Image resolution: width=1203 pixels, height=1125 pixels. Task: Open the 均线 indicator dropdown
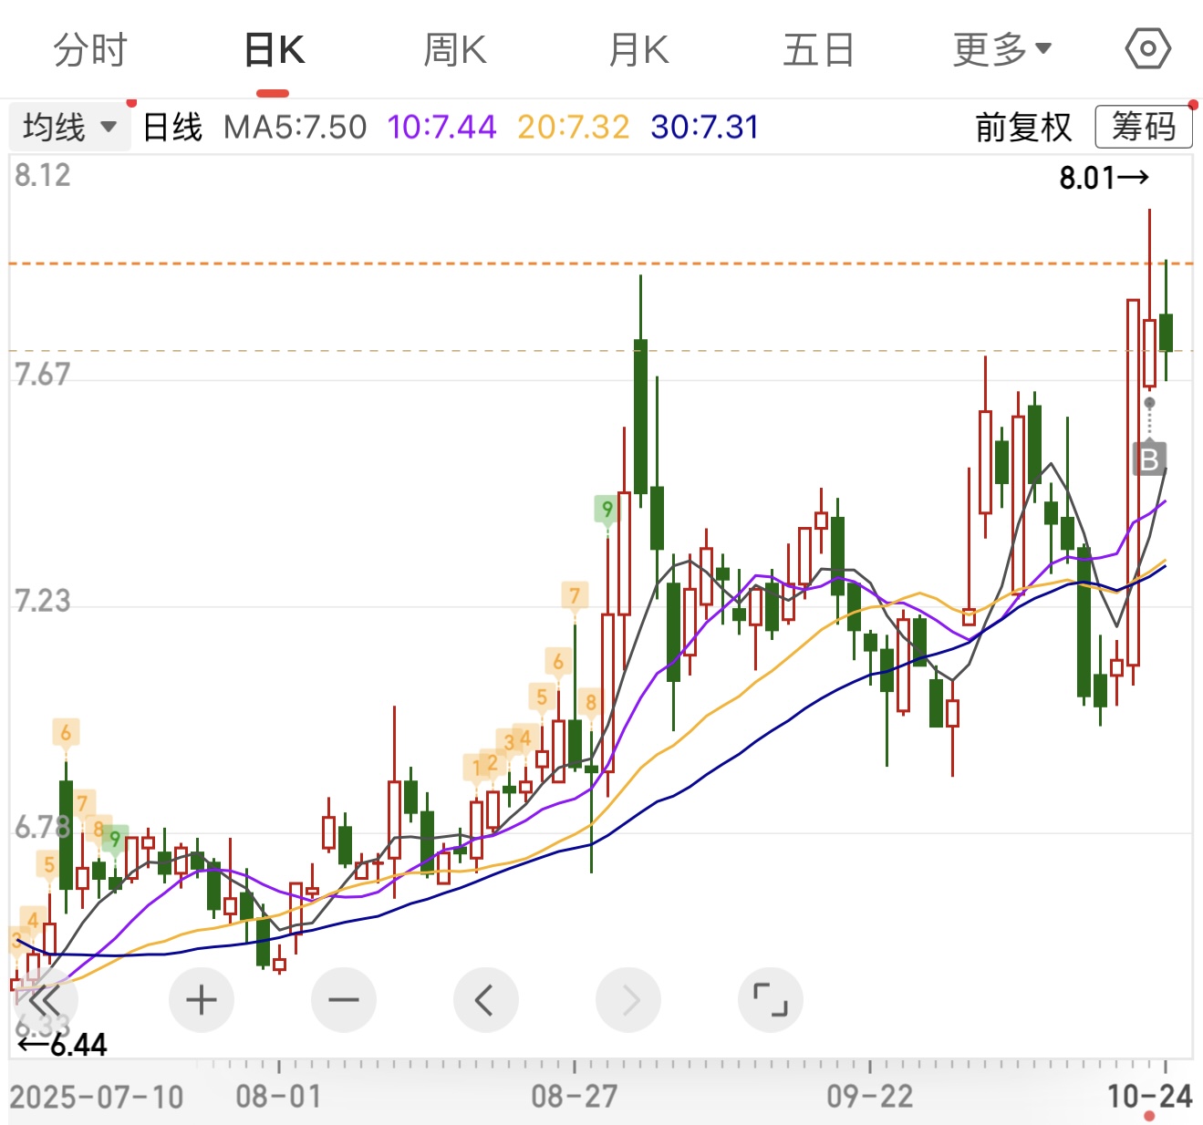(69, 127)
